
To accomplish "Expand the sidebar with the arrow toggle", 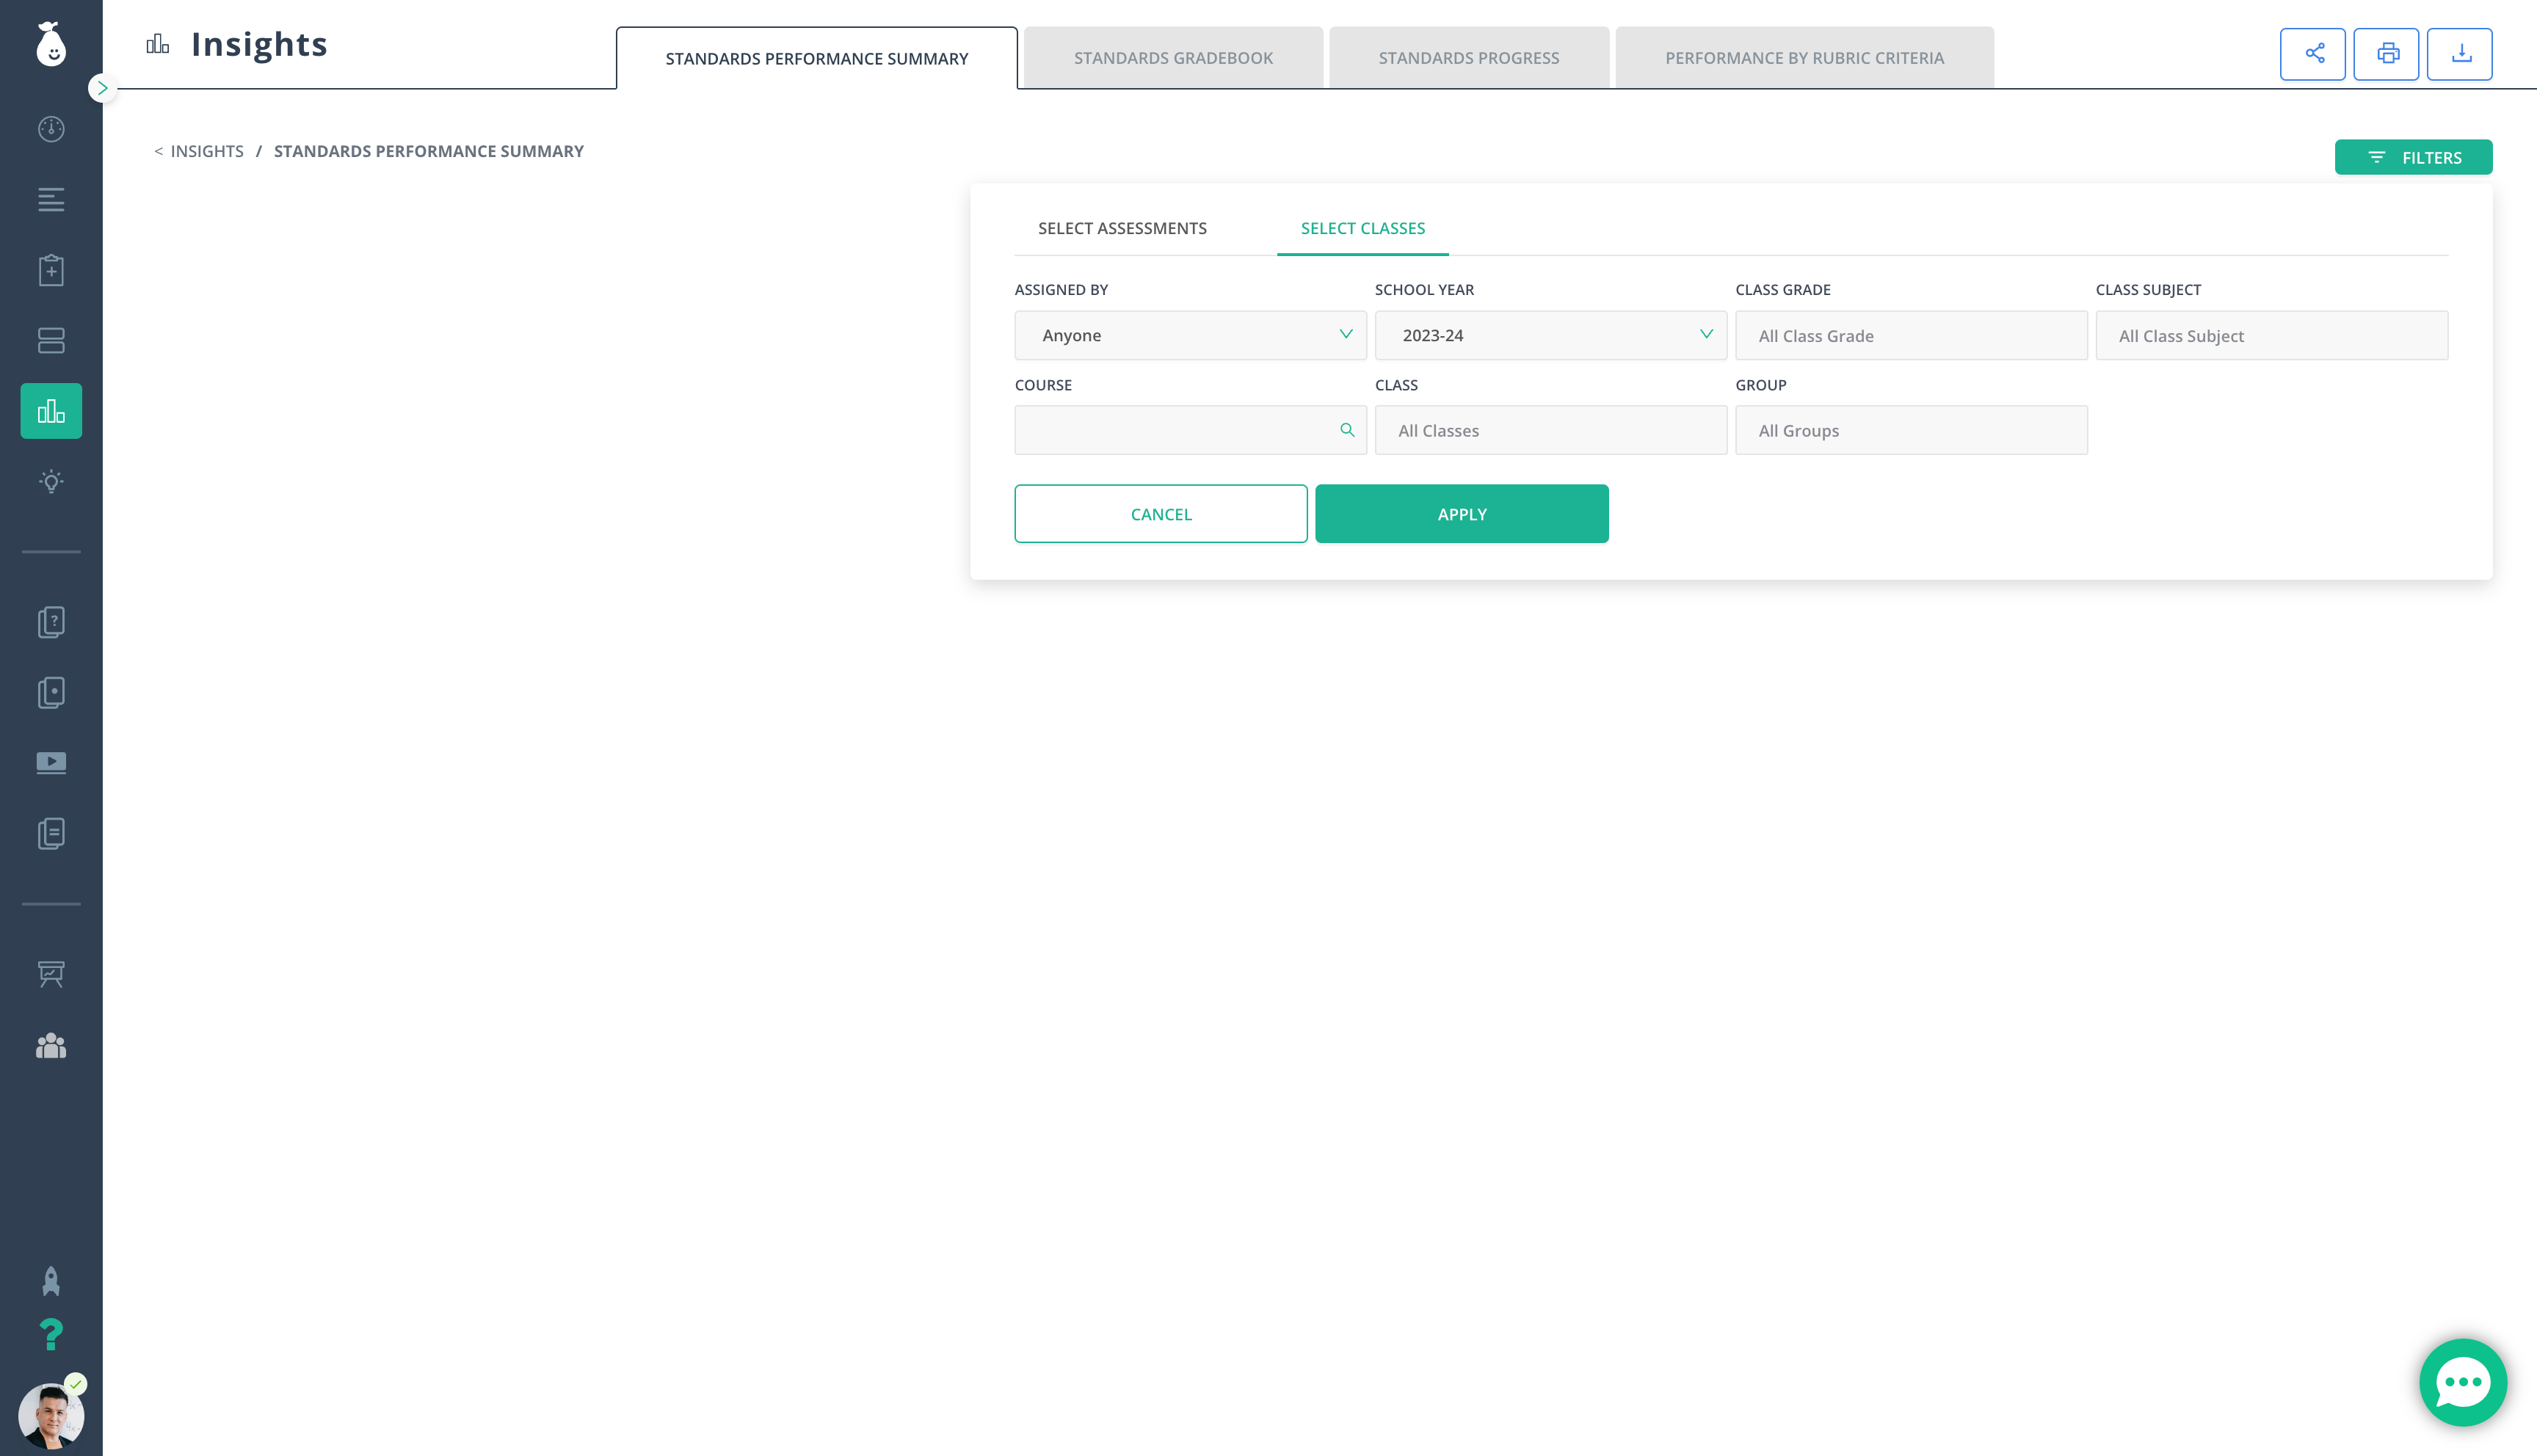I will (102, 88).
